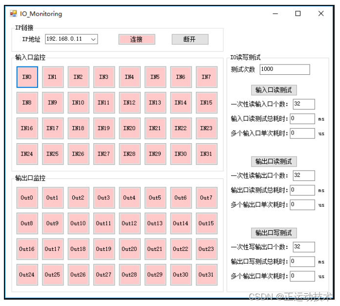Click the 连接 connect button
Image resolution: width=340 pixels, height=306 pixels.
137,39
